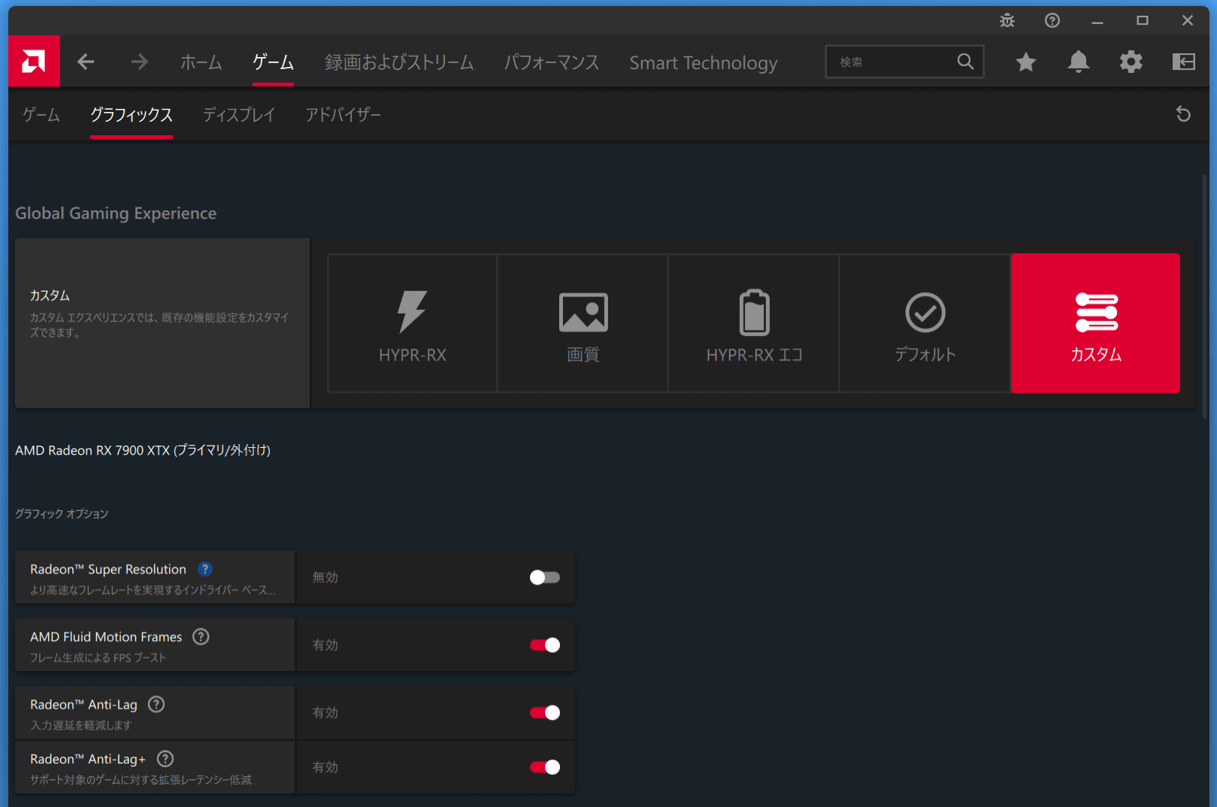
Task: Open favorites star icon
Action: click(x=1025, y=62)
